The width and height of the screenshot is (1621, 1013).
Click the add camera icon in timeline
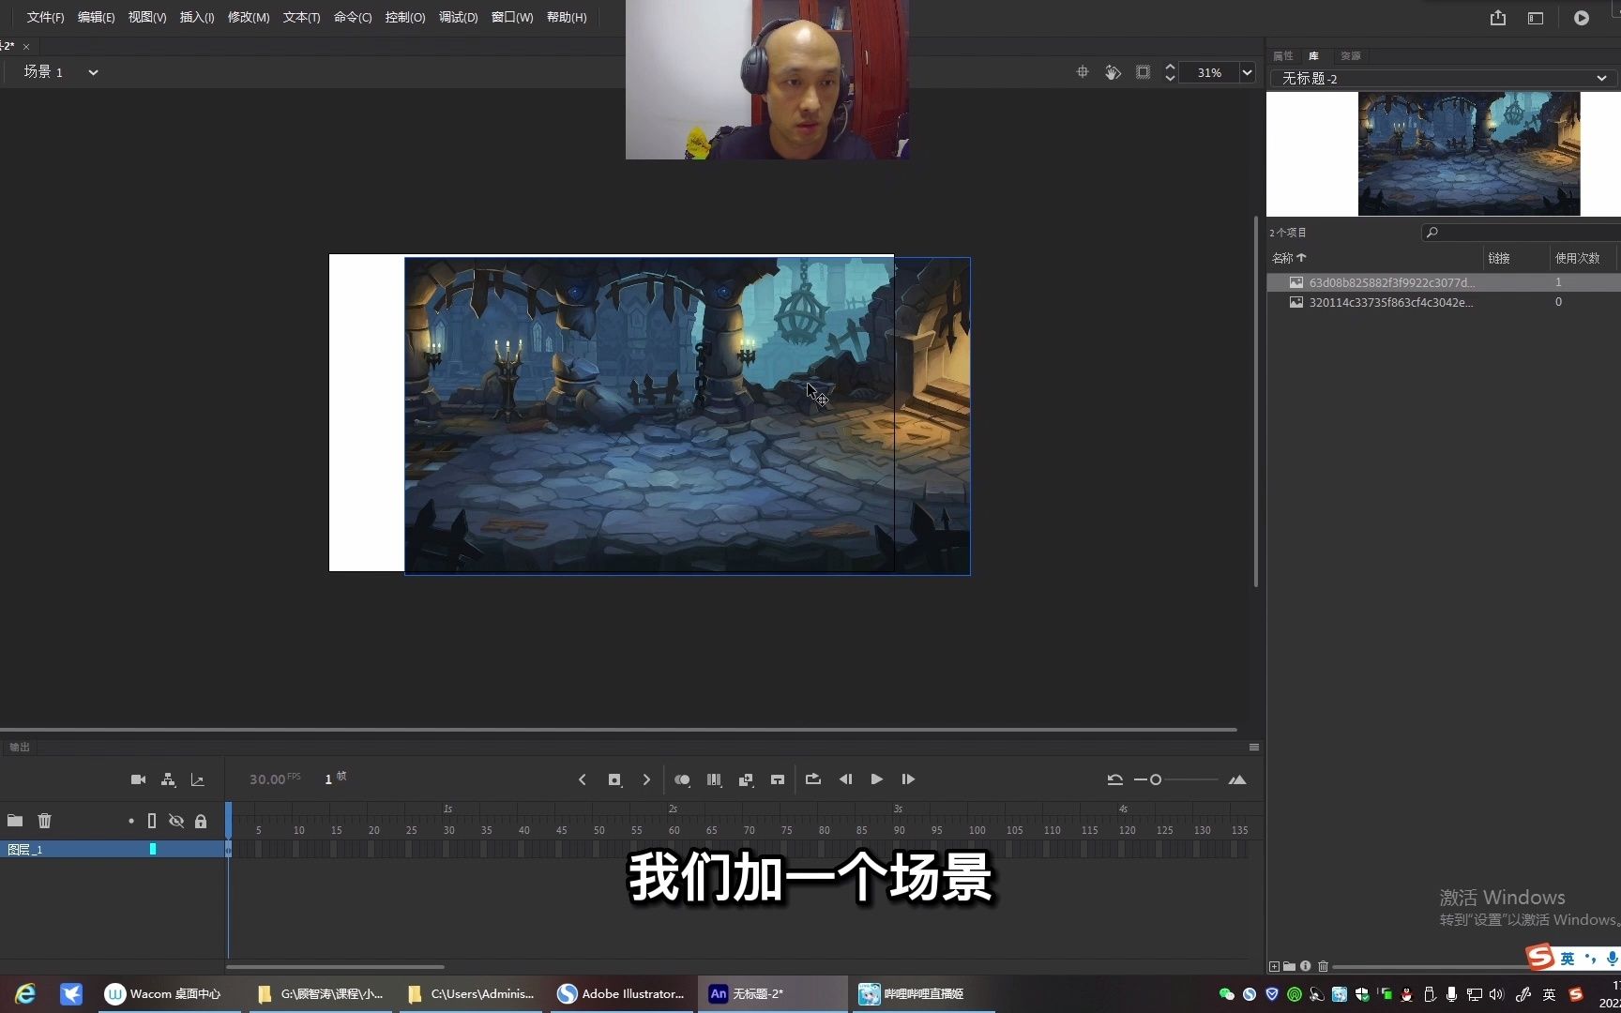click(x=138, y=779)
